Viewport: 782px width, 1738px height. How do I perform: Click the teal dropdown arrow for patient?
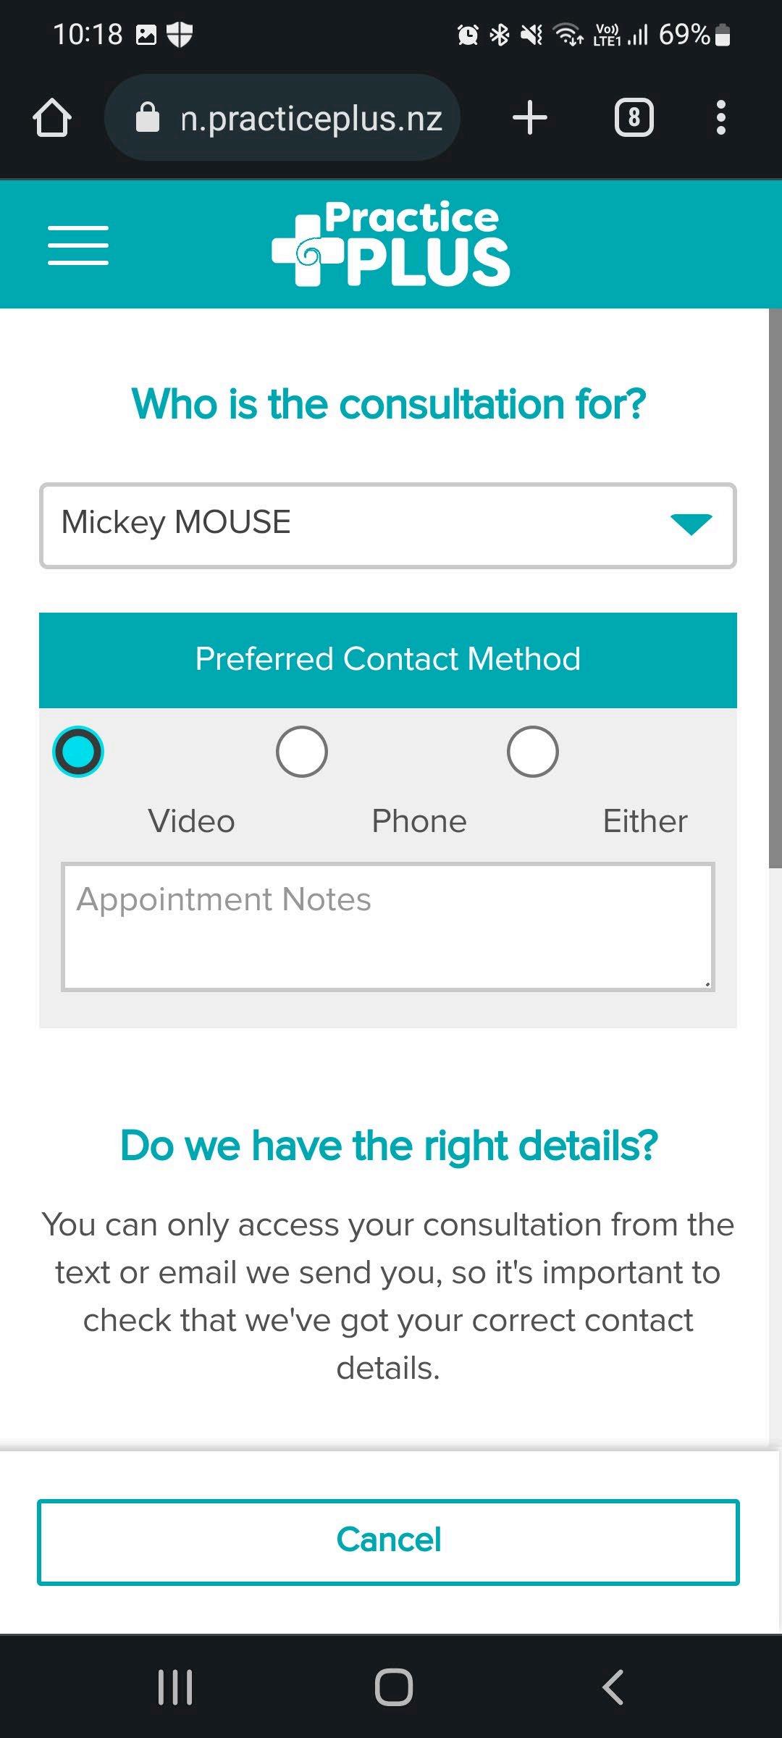coord(691,524)
